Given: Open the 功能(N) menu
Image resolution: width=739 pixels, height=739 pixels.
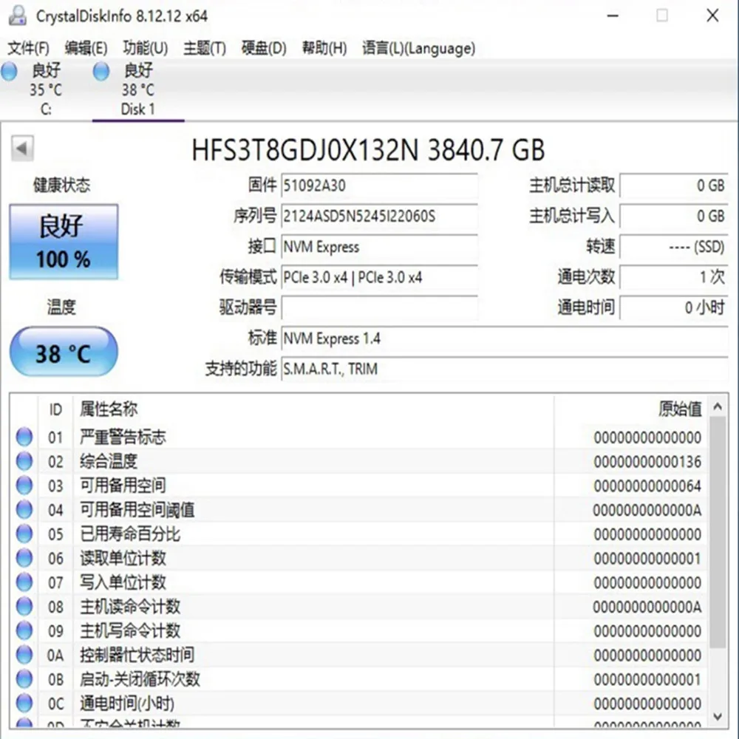Looking at the screenshot, I should [x=145, y=48].
